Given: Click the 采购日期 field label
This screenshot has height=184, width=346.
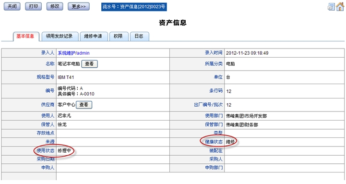Looking at the screenshot, I should click(46, 159).
